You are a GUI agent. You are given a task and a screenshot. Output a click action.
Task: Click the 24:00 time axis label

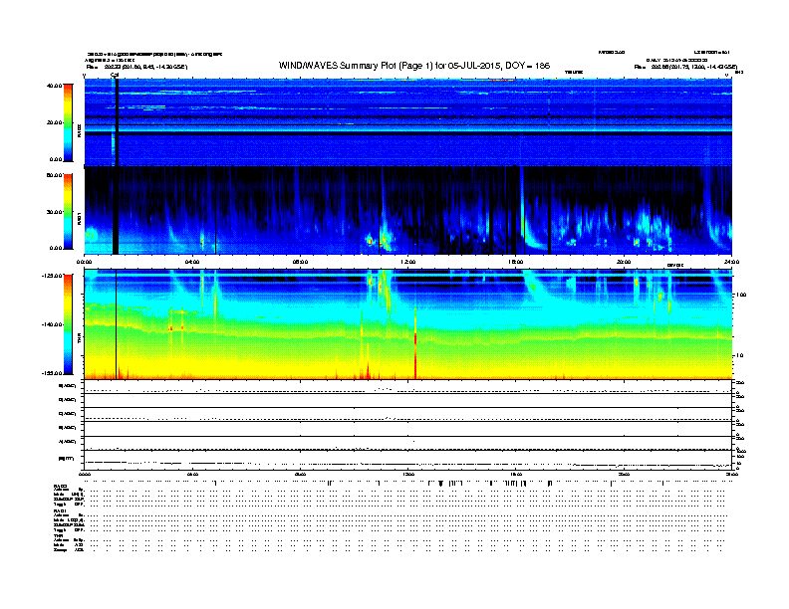(731, 261)
